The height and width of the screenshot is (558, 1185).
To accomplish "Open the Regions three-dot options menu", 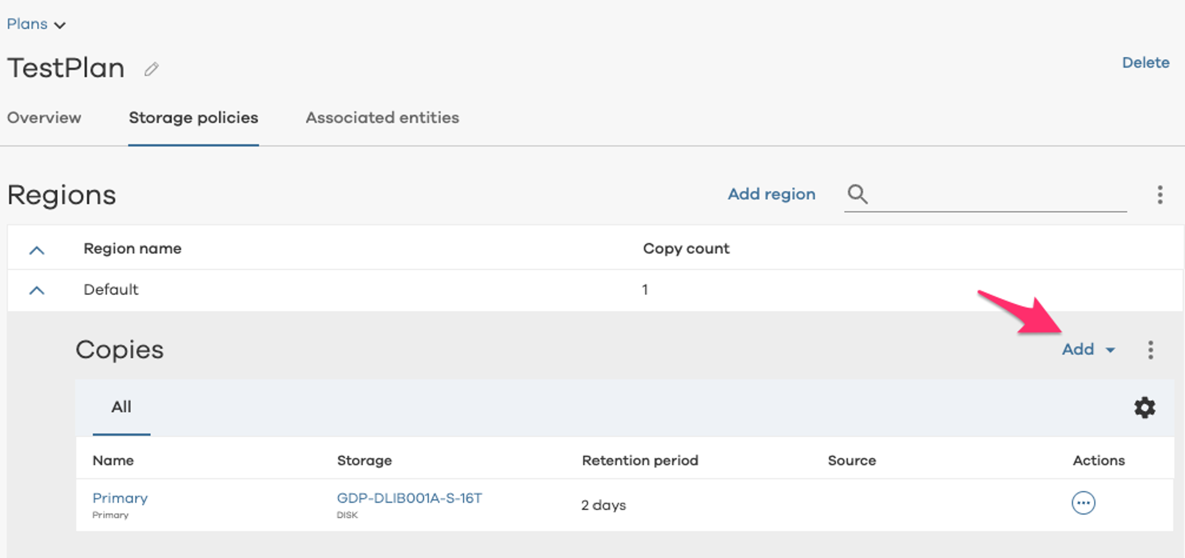I will pyautogui.click(x=1160, y=195).
